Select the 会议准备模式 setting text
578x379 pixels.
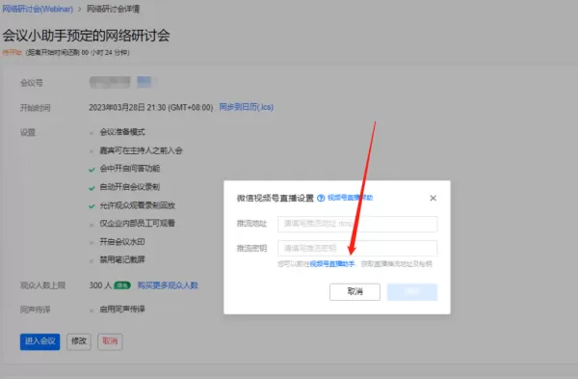tap(122, 132)
